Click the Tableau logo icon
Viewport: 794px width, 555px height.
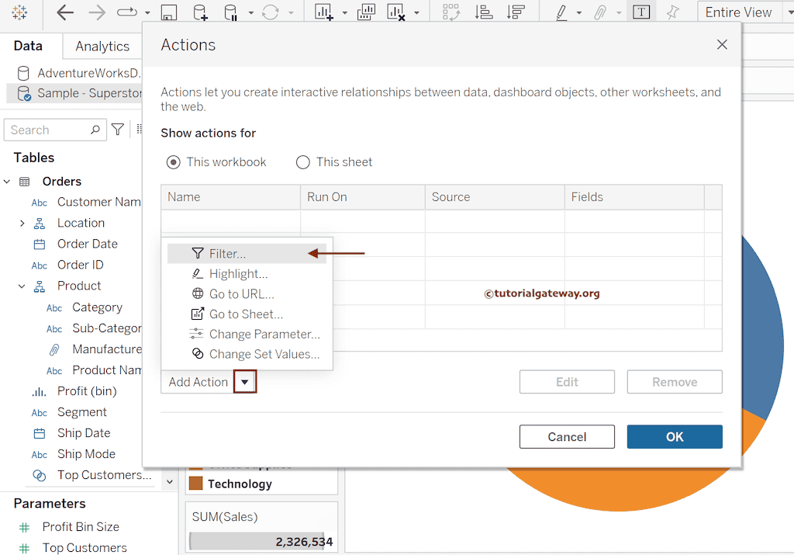coord(19,12)
